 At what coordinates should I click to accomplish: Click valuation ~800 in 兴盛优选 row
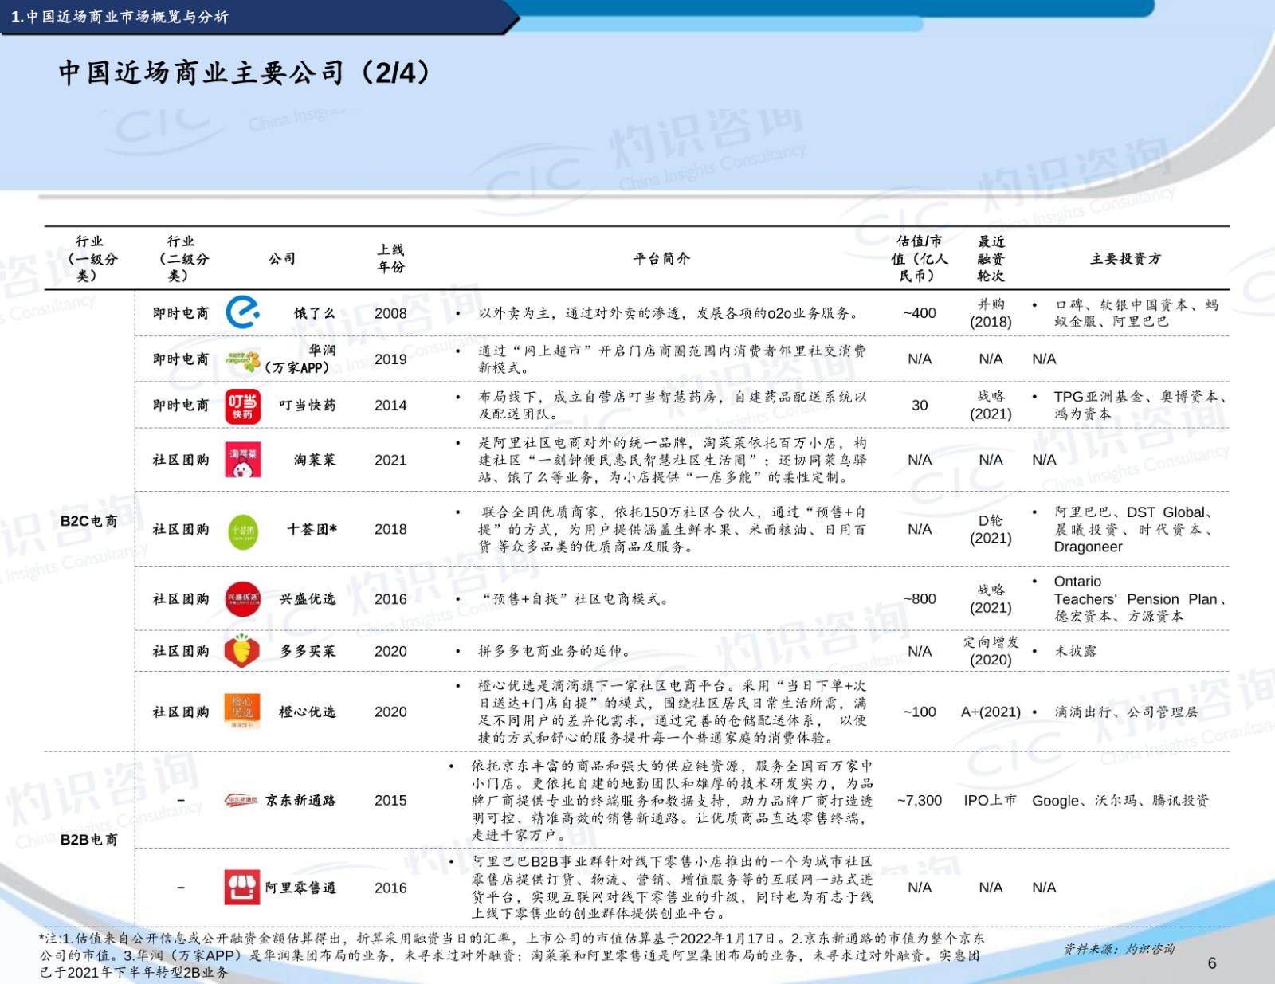(x=920, y=598)
